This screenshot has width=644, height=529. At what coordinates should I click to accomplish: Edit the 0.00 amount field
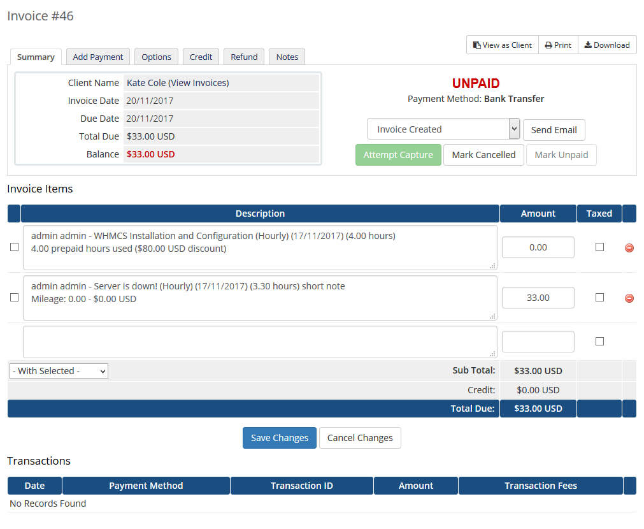538,247
